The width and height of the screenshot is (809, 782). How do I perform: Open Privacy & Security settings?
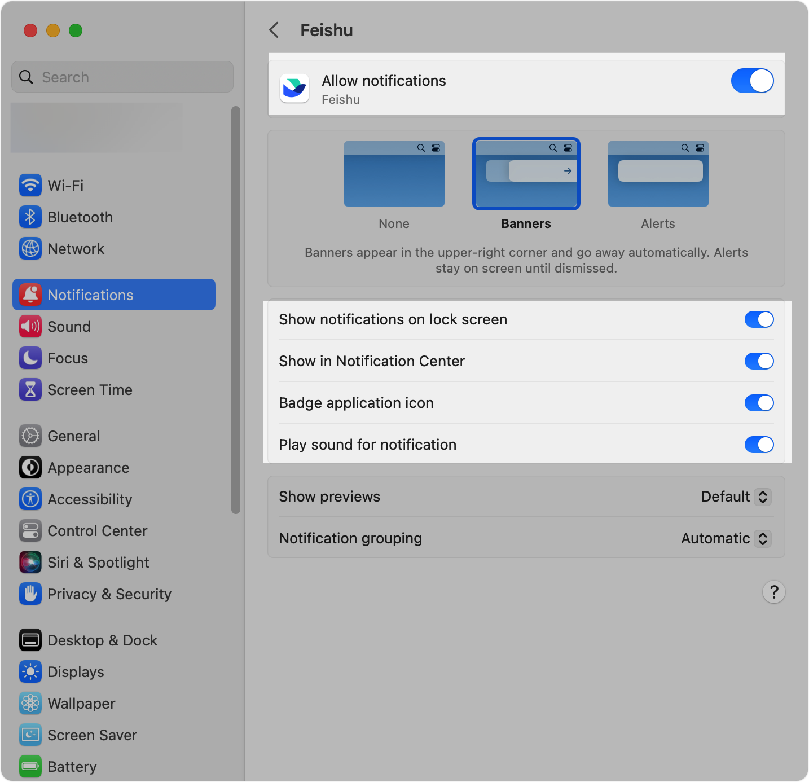(109, 594)
